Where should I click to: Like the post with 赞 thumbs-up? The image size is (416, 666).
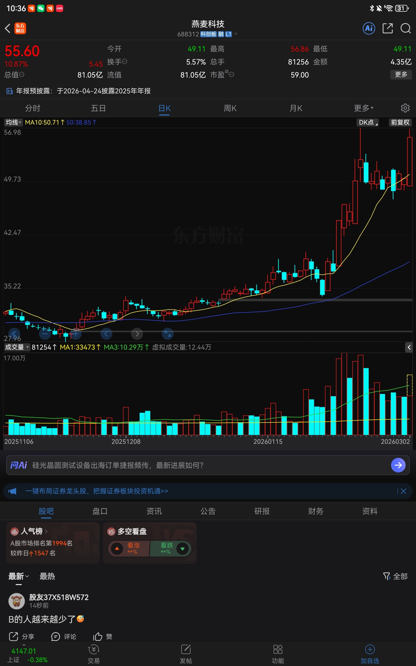pyautogui.click(x=103, y=637)
